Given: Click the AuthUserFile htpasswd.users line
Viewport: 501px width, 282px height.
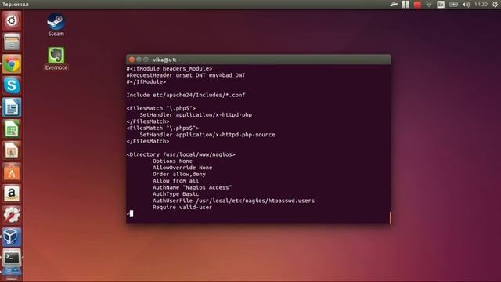Looking at the screenshot, I should coord(233,201).
